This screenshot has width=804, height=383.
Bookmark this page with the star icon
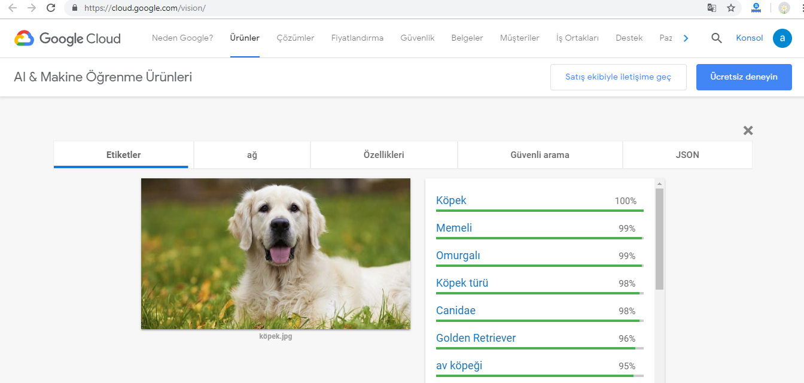point(731,8)
